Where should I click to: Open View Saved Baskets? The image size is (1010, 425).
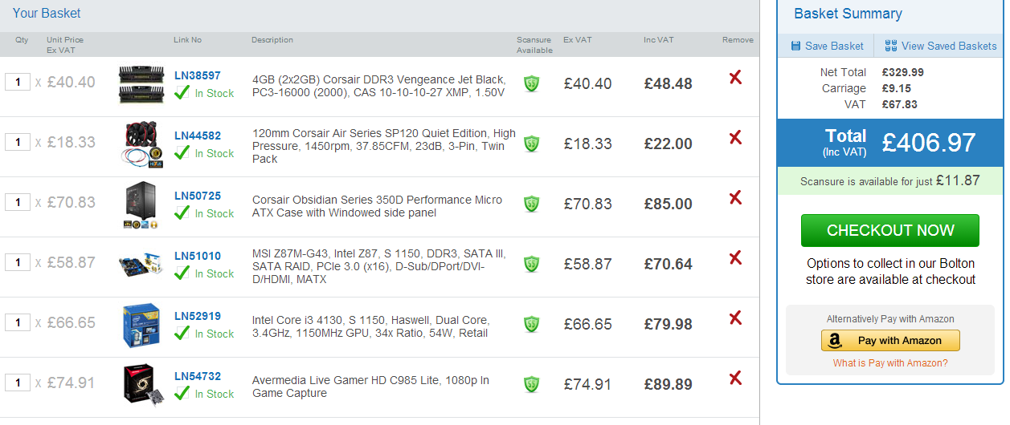tap(949, 46)
